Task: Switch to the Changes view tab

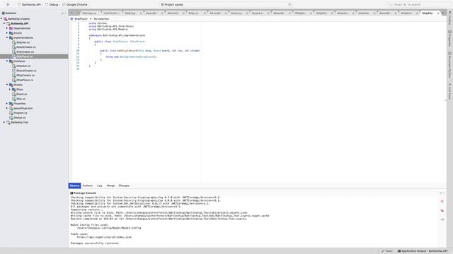Action: [124, 186]
